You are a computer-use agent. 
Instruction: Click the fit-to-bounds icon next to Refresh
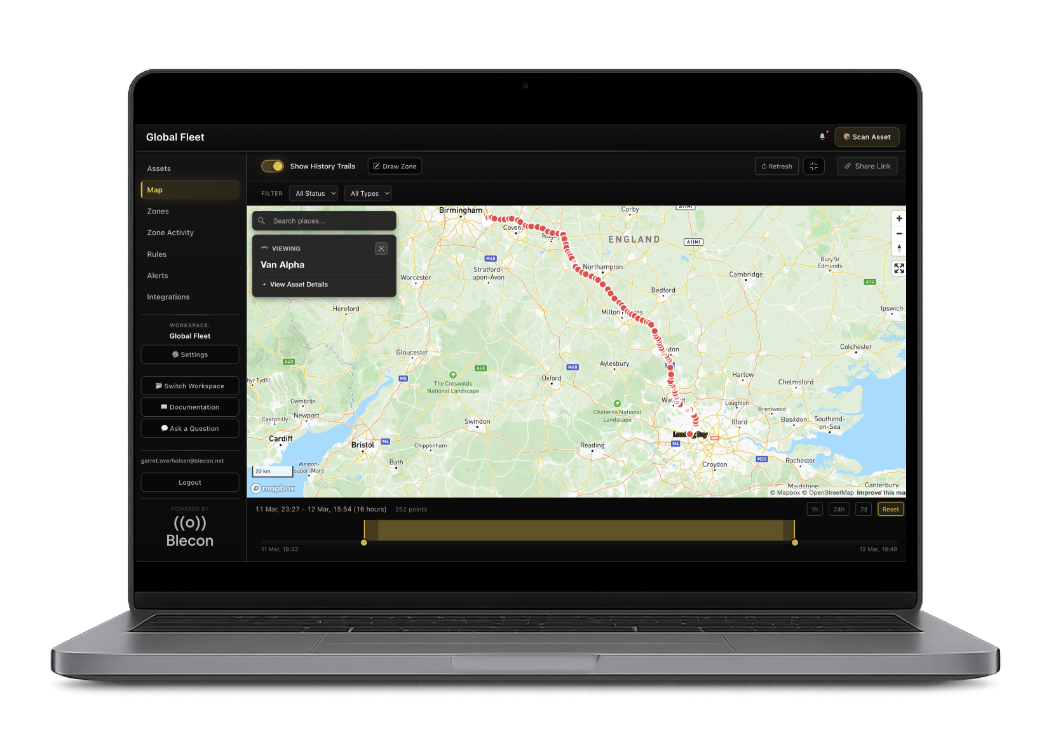coord(814,166)
